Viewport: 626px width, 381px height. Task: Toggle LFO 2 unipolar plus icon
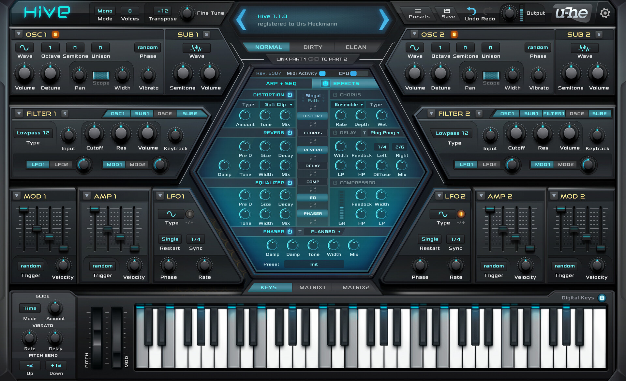(461, 214)
